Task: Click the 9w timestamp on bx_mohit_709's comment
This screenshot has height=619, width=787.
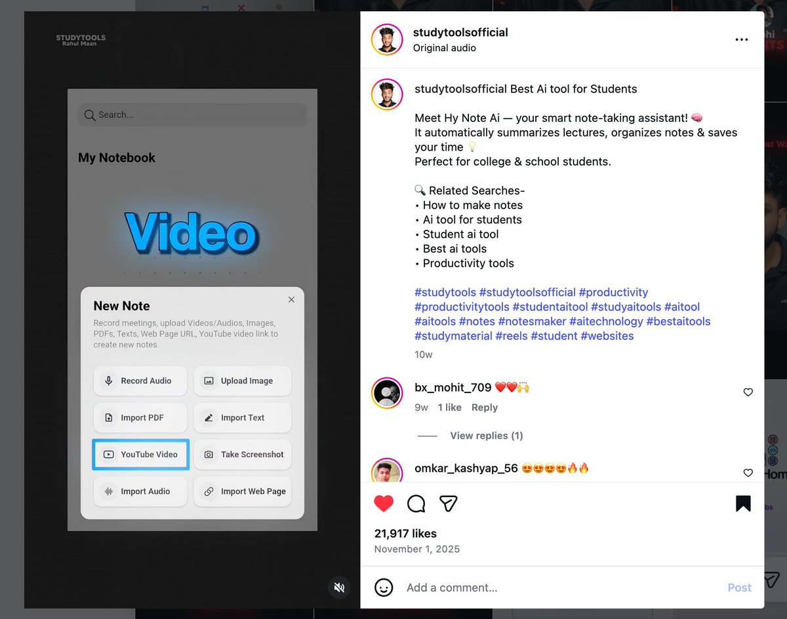Action: [421, 407]
